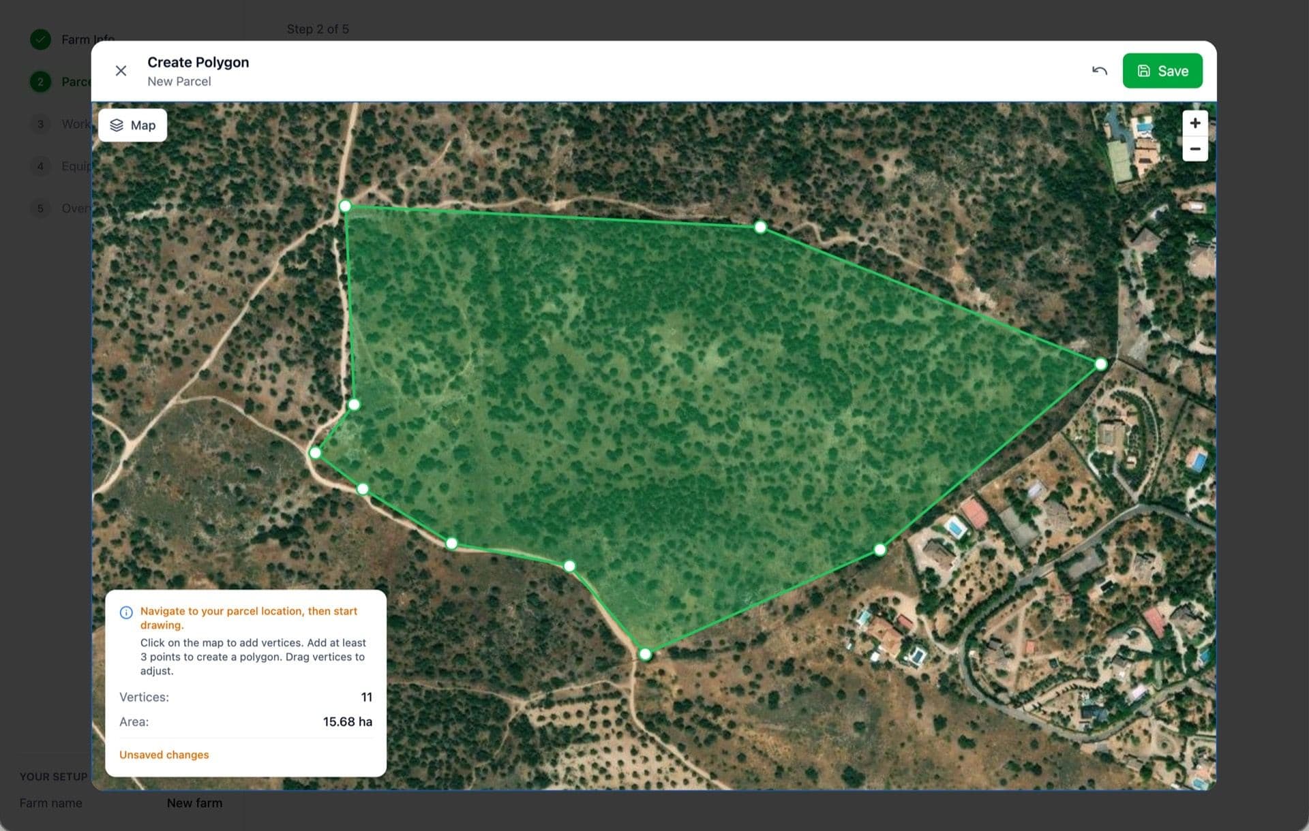Zoom in using the plus map control
This screenshot has width=1309, height=831.
tap(1195, 123)
